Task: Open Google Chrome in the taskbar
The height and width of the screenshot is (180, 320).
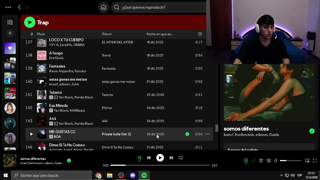Action: tap(98, 175)
